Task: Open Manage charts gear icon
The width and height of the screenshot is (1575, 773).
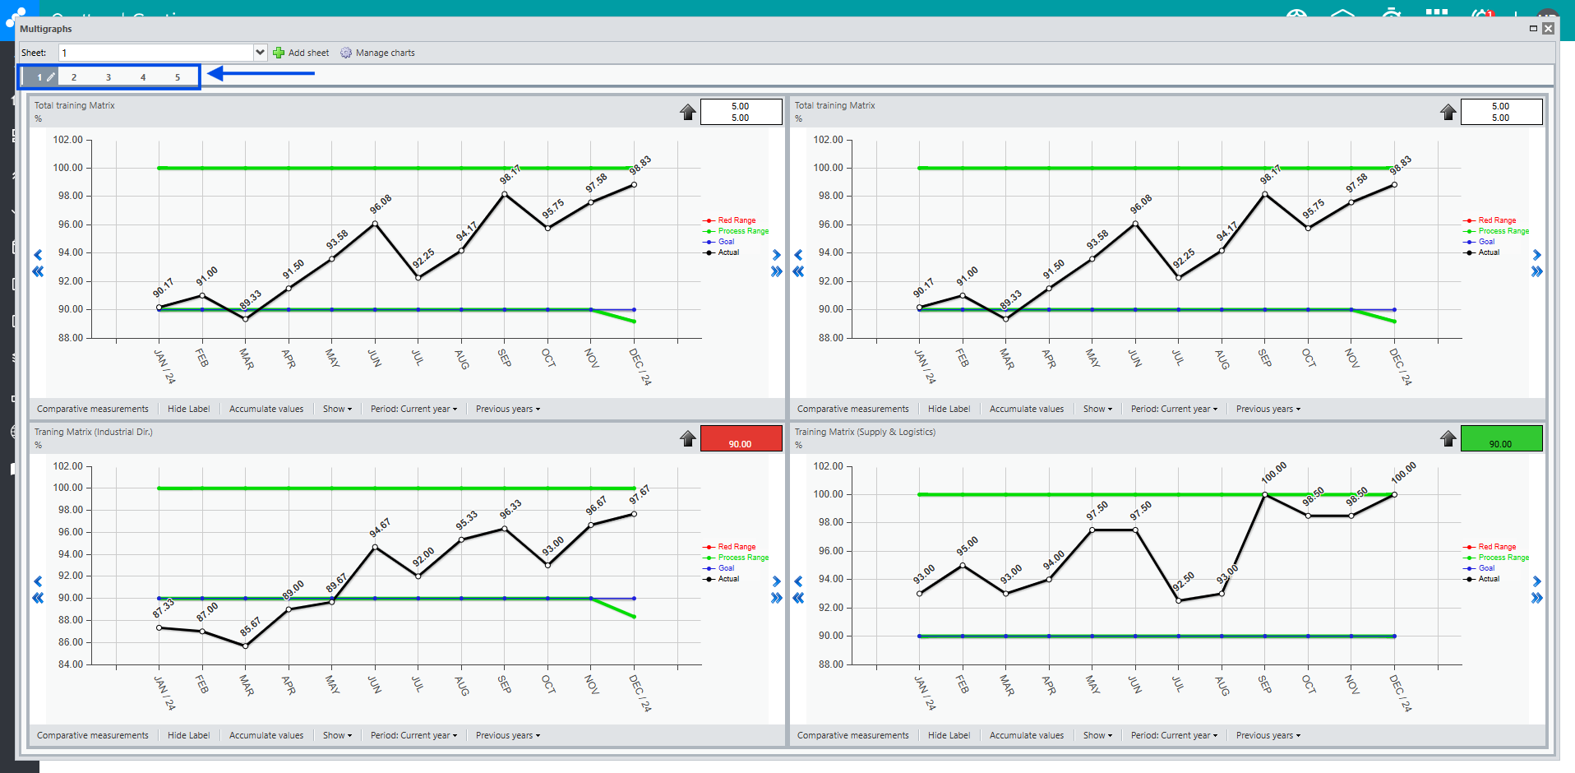Action: [x=346, y=53]
